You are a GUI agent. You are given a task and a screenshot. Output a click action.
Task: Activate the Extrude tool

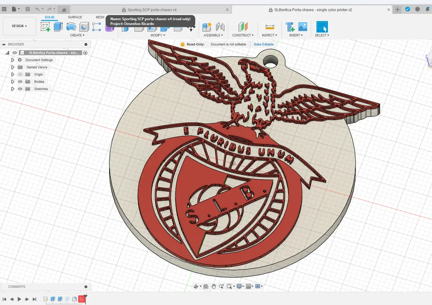[58, 27]
